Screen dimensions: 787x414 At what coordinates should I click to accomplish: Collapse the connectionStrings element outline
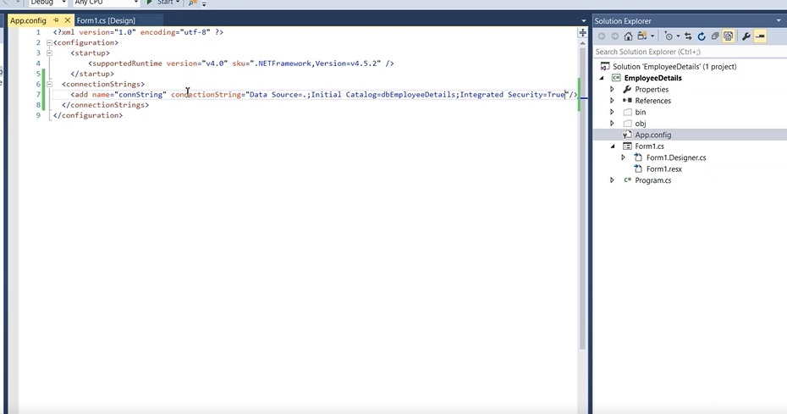[x=49, y=84]
